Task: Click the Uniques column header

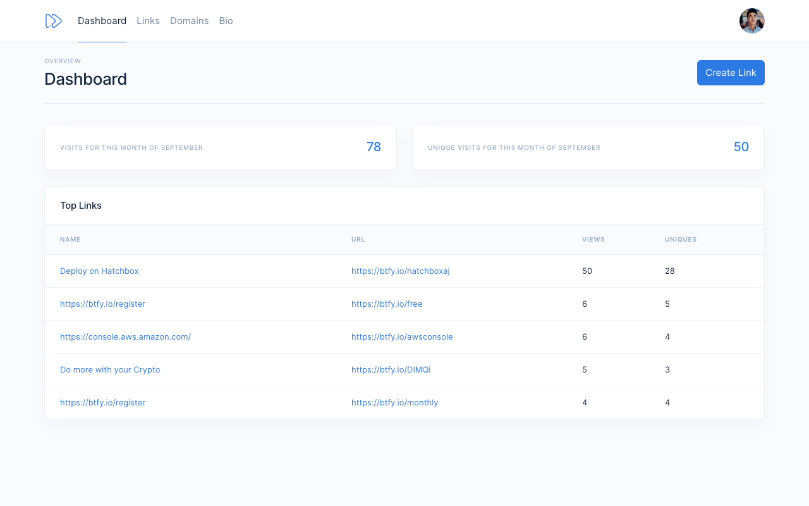Action: point(681,240)
